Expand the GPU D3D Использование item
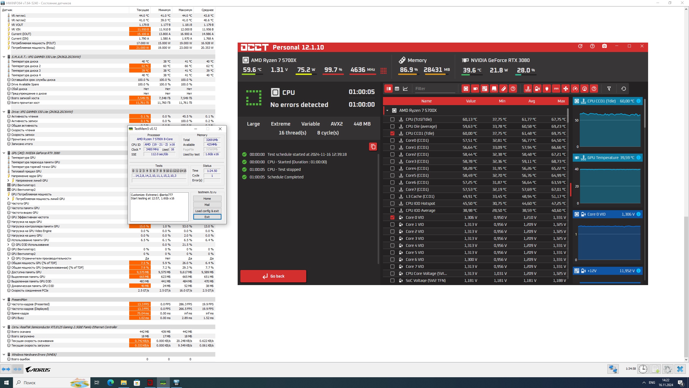Image resolution: width=689 pixels, height=388 pixels. click(x=8, y=245)
